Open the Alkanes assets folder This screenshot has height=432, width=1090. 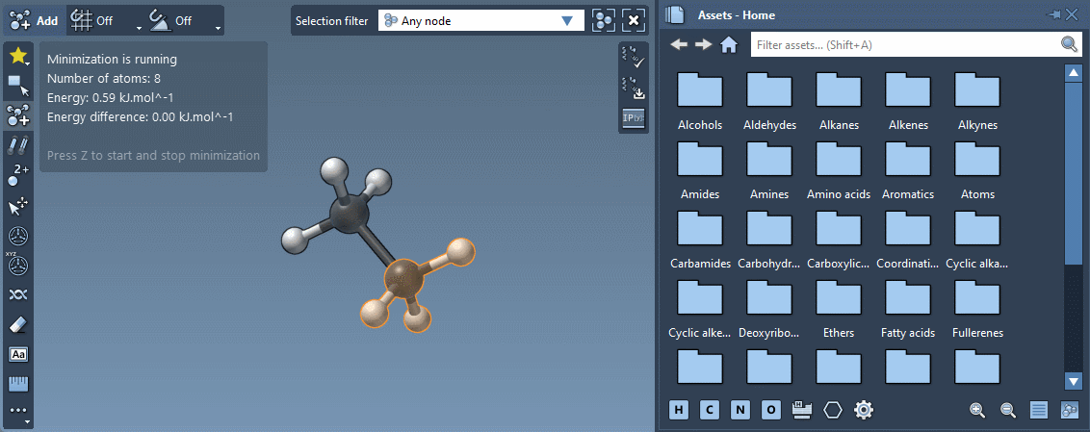839,100
